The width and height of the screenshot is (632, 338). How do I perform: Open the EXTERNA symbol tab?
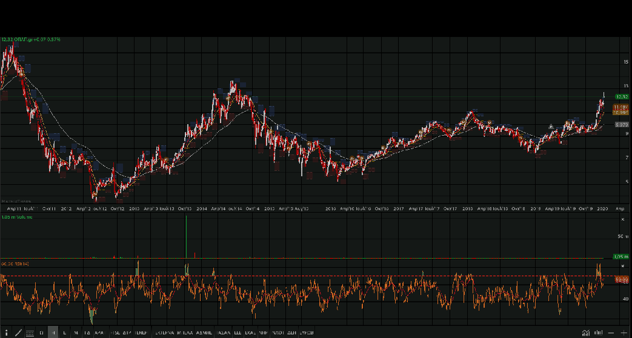pyautogui.click(x=164, y=333)
